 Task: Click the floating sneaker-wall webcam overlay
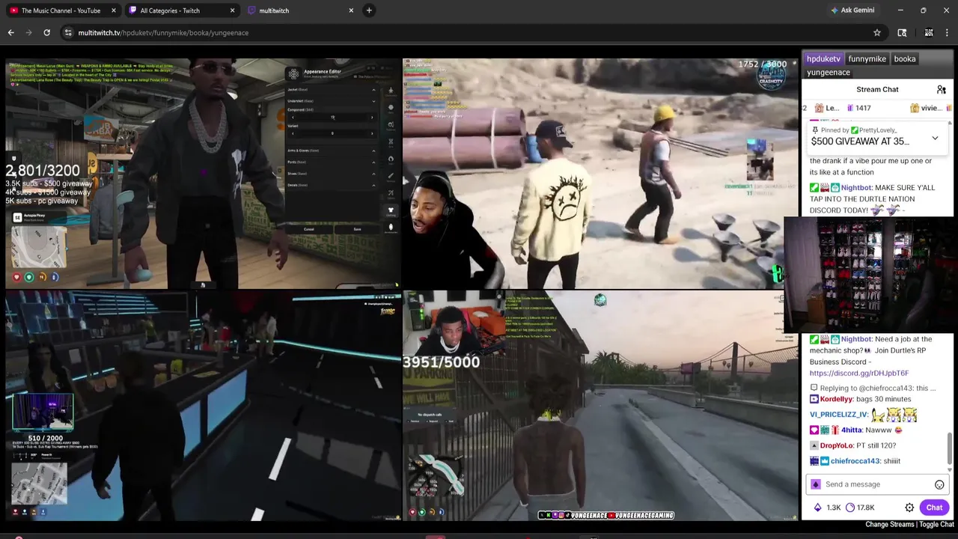(870, 275)
